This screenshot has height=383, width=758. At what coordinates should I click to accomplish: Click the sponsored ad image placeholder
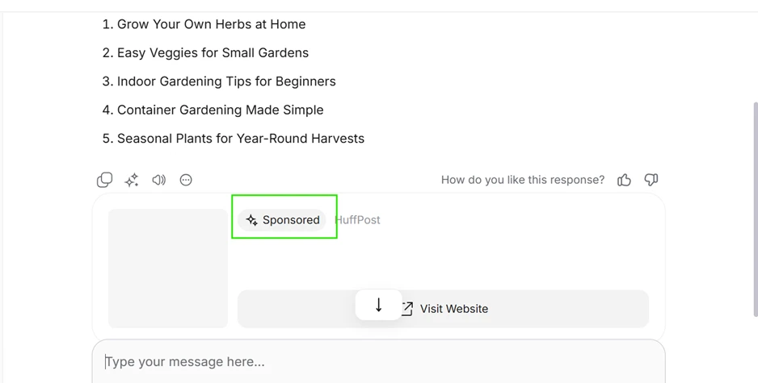point(168,269)
